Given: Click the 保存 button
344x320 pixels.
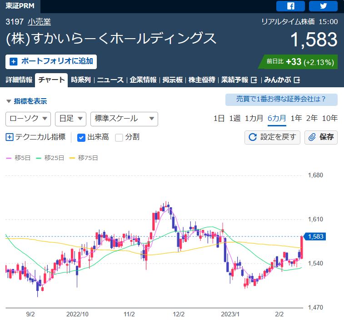Looking at the screenshot, I should (x=321, y=137).
